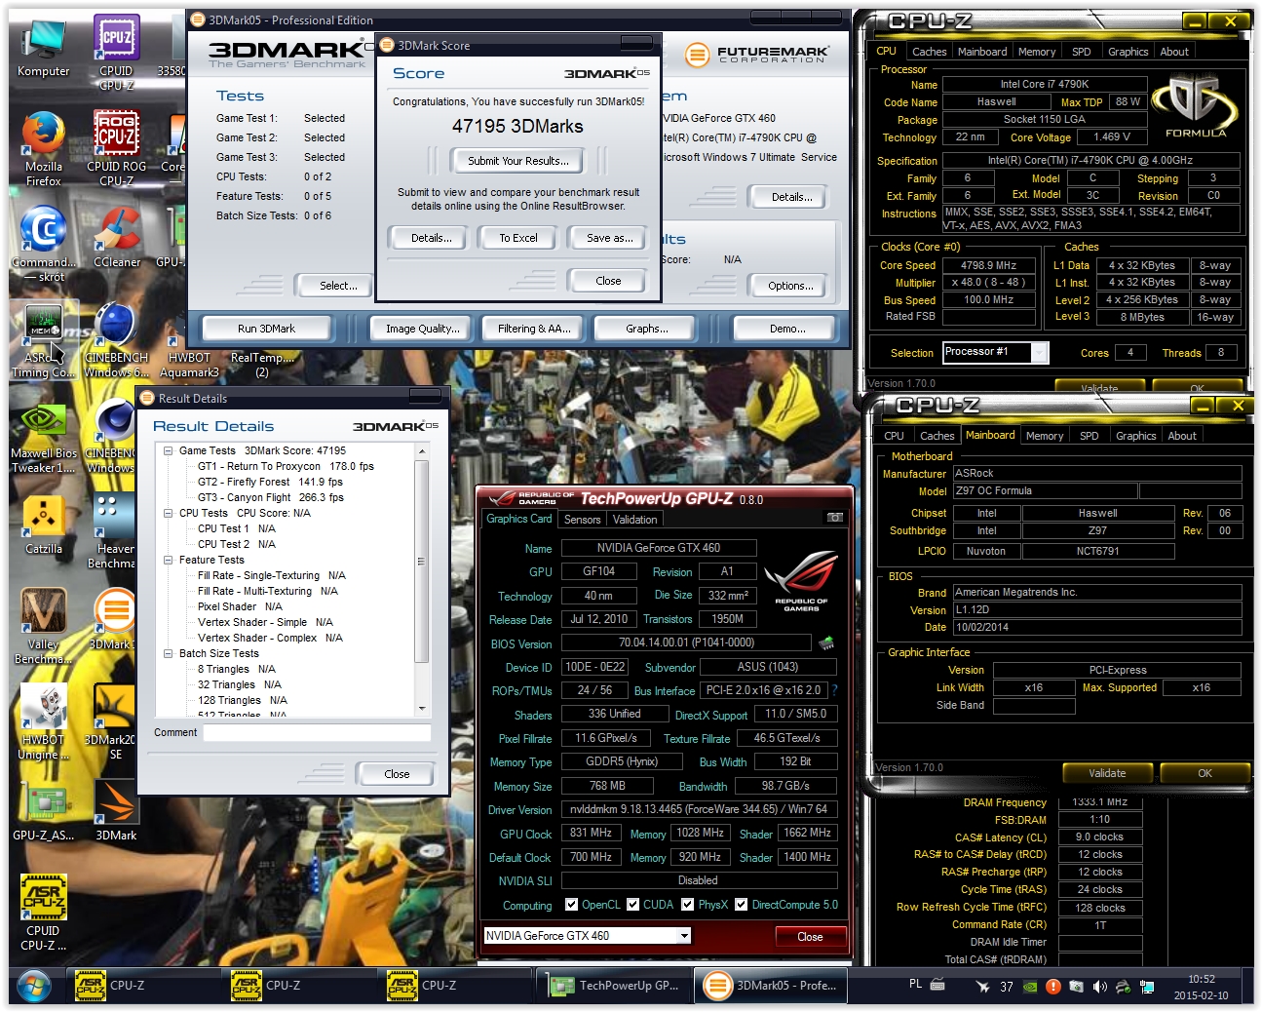Open HWBOT Unigine desktop icon

tap(43, 721)
